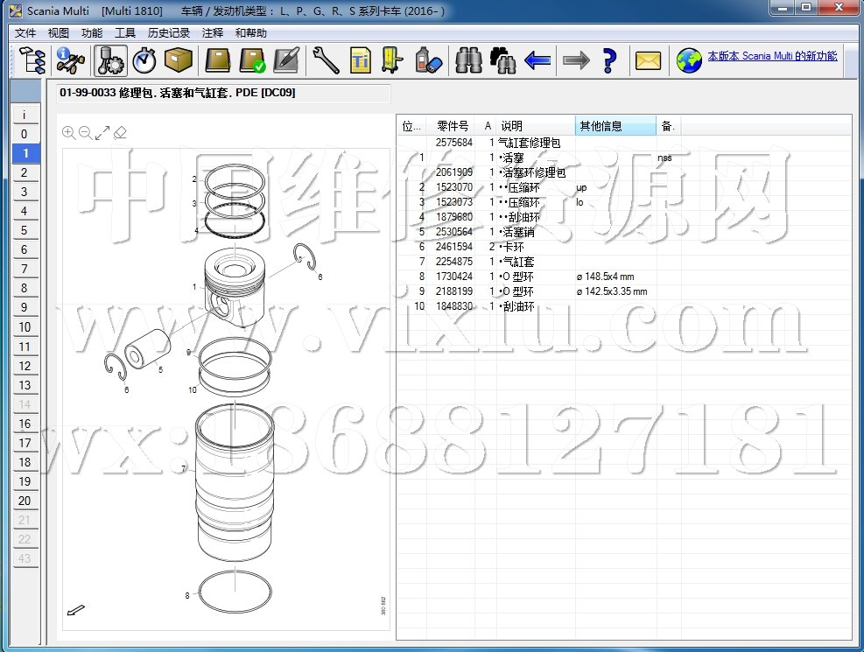Open the 历史记录 menu
This screenshot has height=652, width=864.
pos(169,33)
